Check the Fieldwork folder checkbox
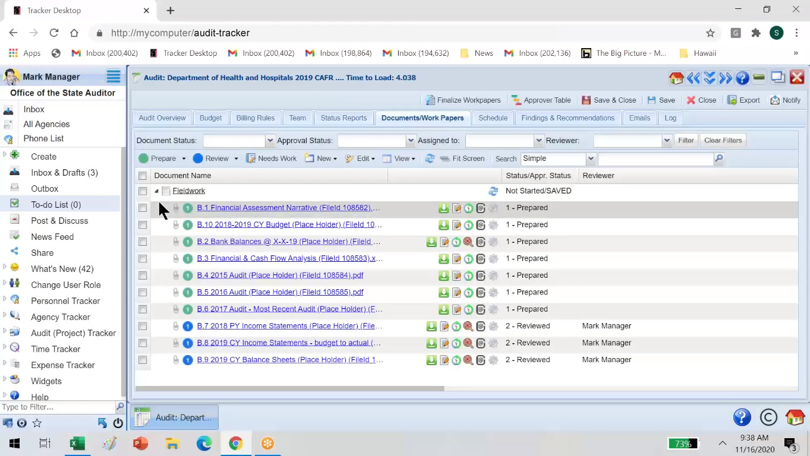Screen dimensions: 810x456 [143, 191]
